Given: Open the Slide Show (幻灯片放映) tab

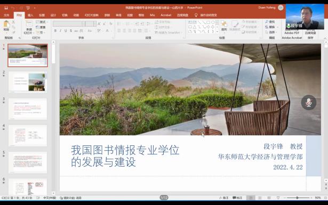Looking at the screenshot, I should (92, 15).
